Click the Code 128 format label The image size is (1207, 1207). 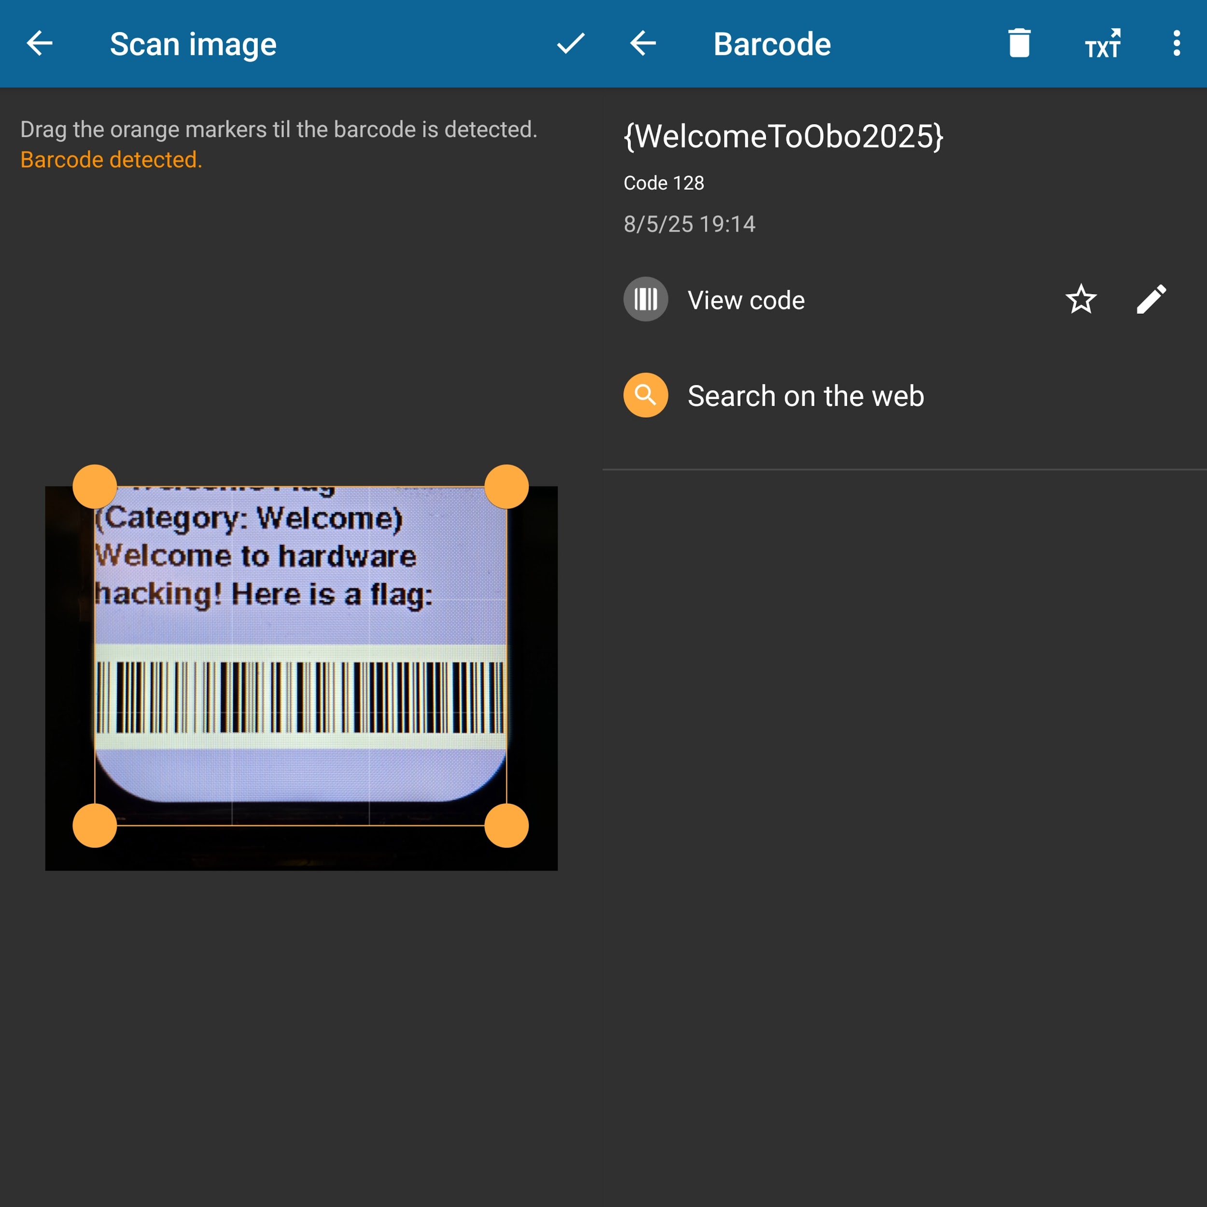[x=663, y=183]
